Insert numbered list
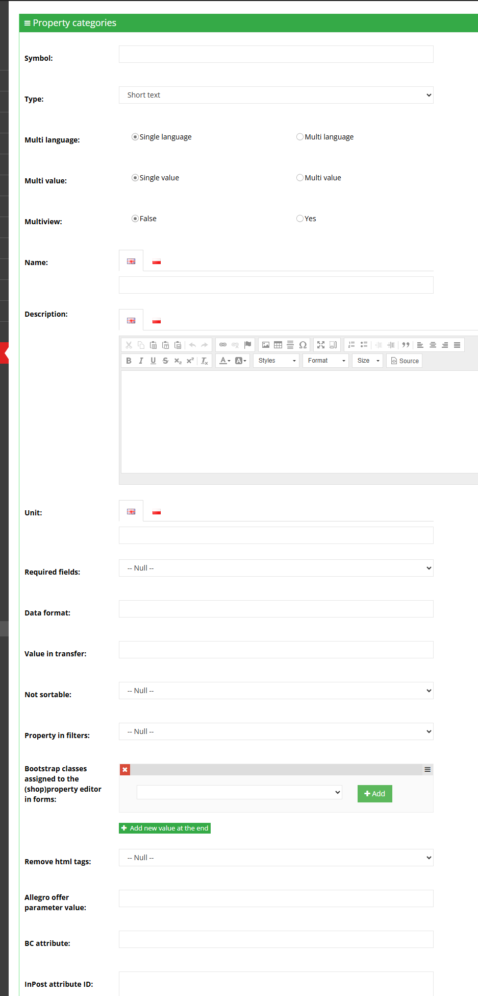The image size is (478, 996). 351,345
